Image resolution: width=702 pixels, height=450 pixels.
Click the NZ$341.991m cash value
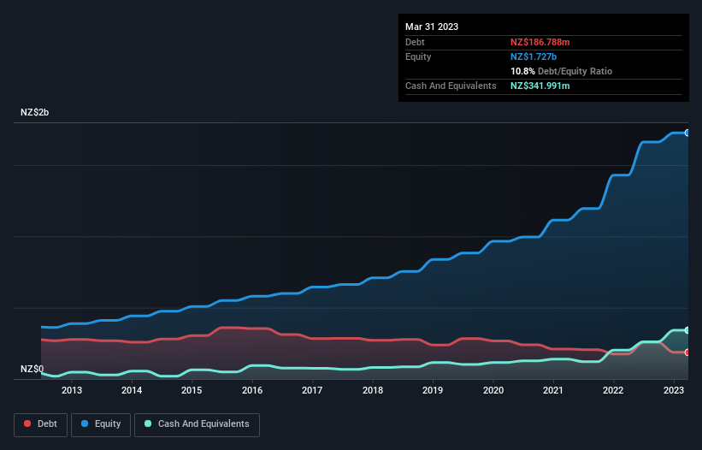(540, 86)
